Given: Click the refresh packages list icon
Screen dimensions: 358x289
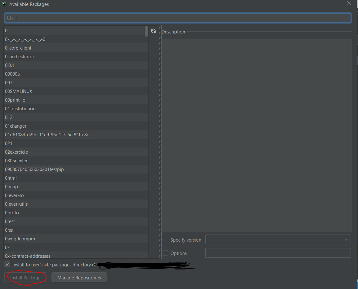Looking at the screenshot, I should click(x=153, y=31).
